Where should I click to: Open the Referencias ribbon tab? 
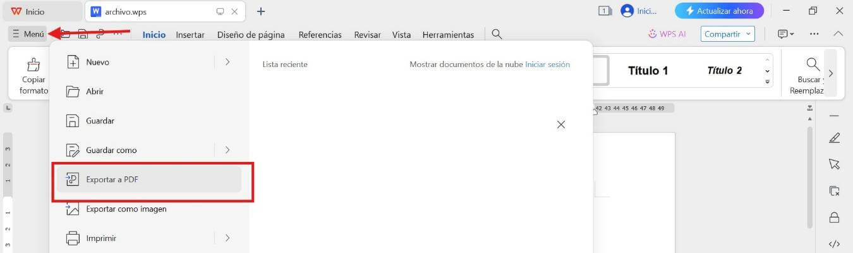coord(320,35)
